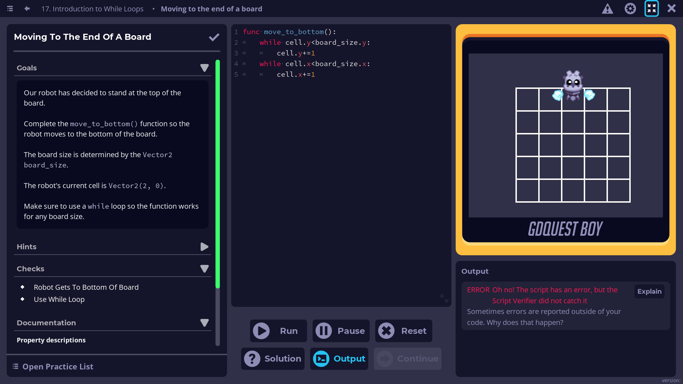
Task: Collapse the Checks section
Action: [x=205, y=269]
